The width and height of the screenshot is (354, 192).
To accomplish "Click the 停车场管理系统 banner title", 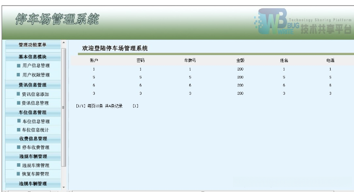I will pyautogui.click(x=57, y=19).
